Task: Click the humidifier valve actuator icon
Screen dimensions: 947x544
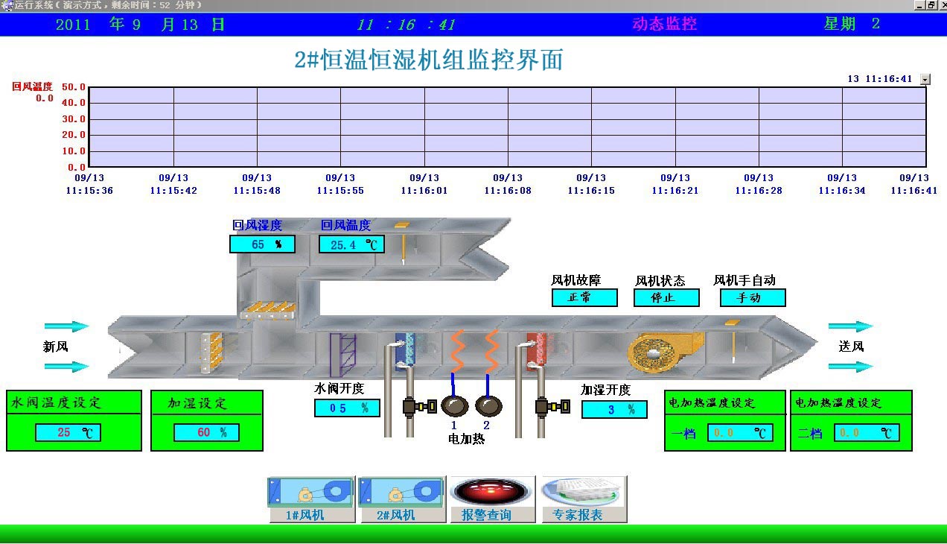Action: point(552,407)
